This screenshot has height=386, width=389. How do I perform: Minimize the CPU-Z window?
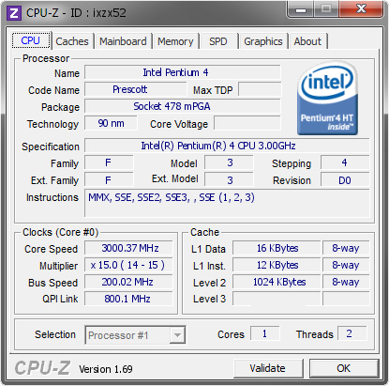coord(301,9)
